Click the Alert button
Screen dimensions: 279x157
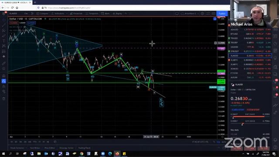coord(105,14)
